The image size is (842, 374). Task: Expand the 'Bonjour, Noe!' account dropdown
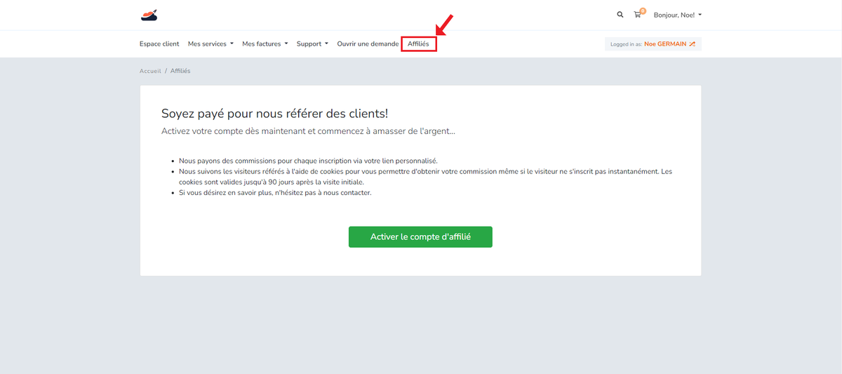point(677,15)
